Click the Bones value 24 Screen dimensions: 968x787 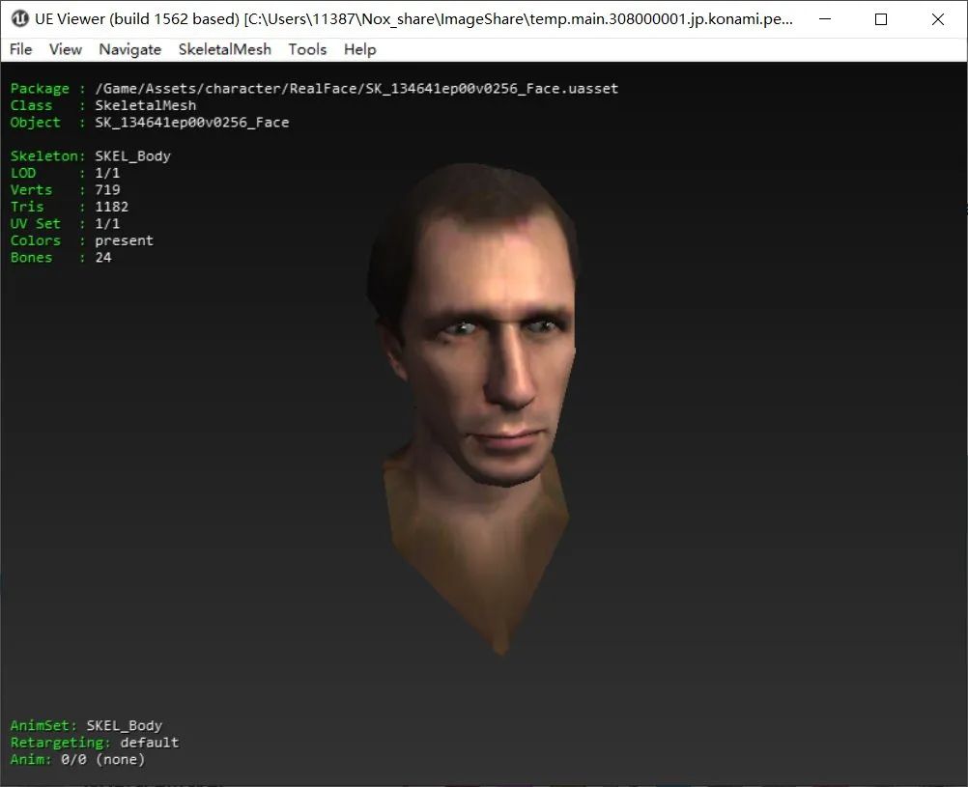[x=103, y=258]
